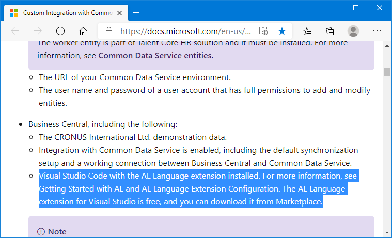
Task: Go to the home page icon
Action: point(83,31)
